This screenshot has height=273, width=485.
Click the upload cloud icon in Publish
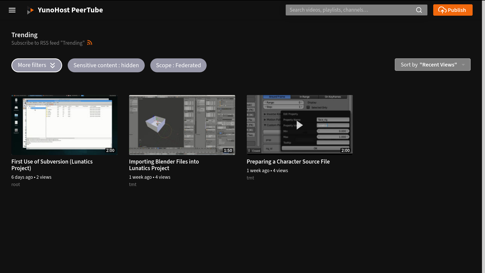pyautogui.click(x=442, y=10)
